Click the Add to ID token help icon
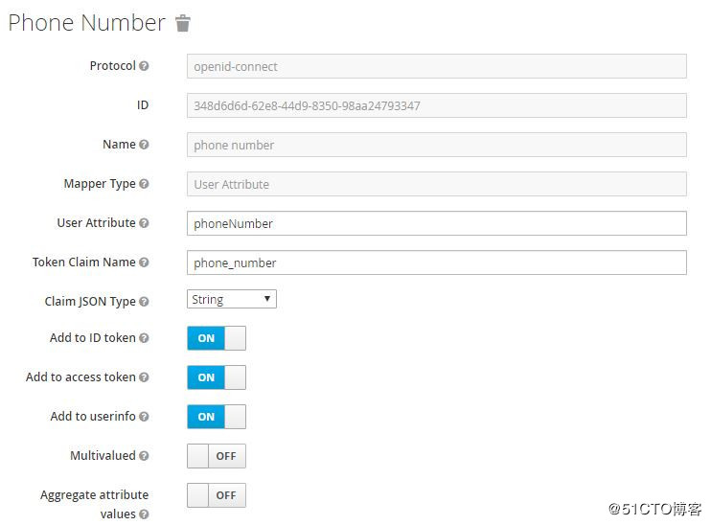Screen dimensions: 711x525 tap(144, 338)
